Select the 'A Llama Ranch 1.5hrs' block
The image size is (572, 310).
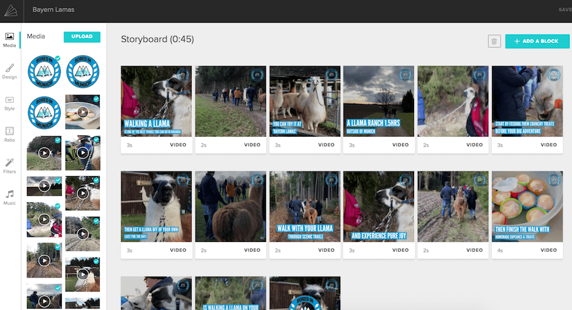[x=378, y=102]
